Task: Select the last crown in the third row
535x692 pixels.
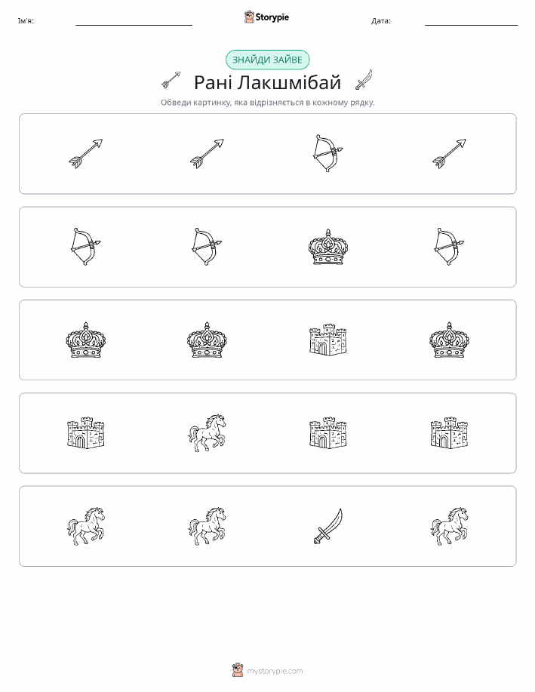Action: [449, 340]
